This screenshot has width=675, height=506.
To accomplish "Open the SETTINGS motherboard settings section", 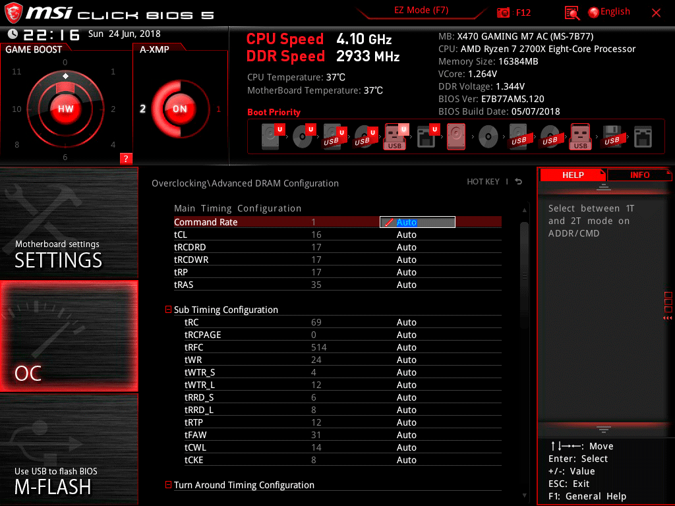I will [x=69, y=223].
